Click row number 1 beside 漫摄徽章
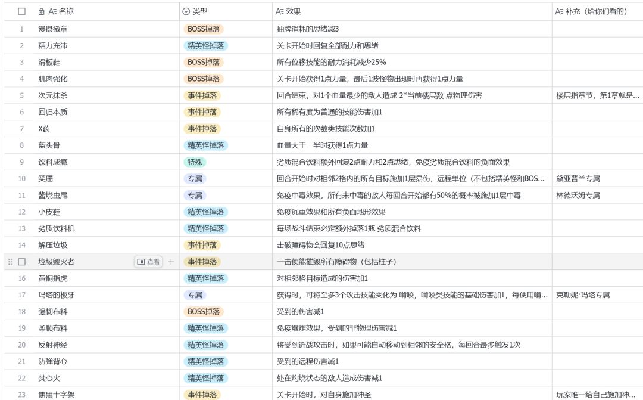 (22, 29)
